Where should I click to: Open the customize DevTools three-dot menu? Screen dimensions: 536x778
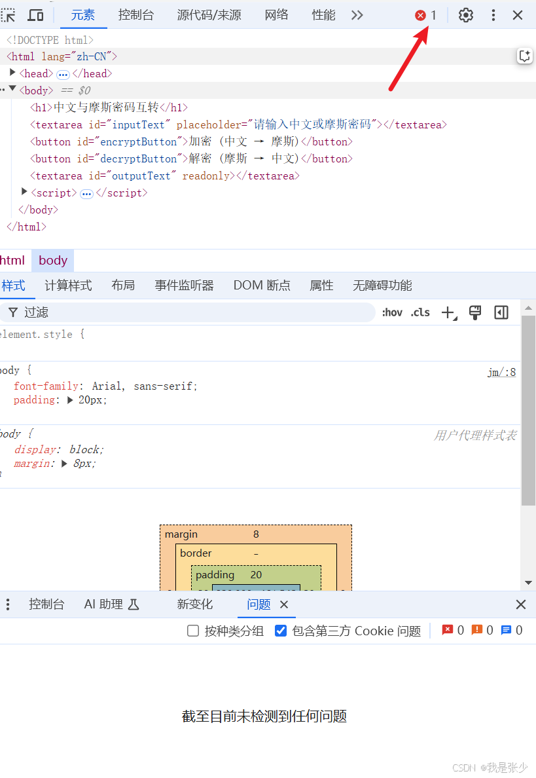(493, 15)
